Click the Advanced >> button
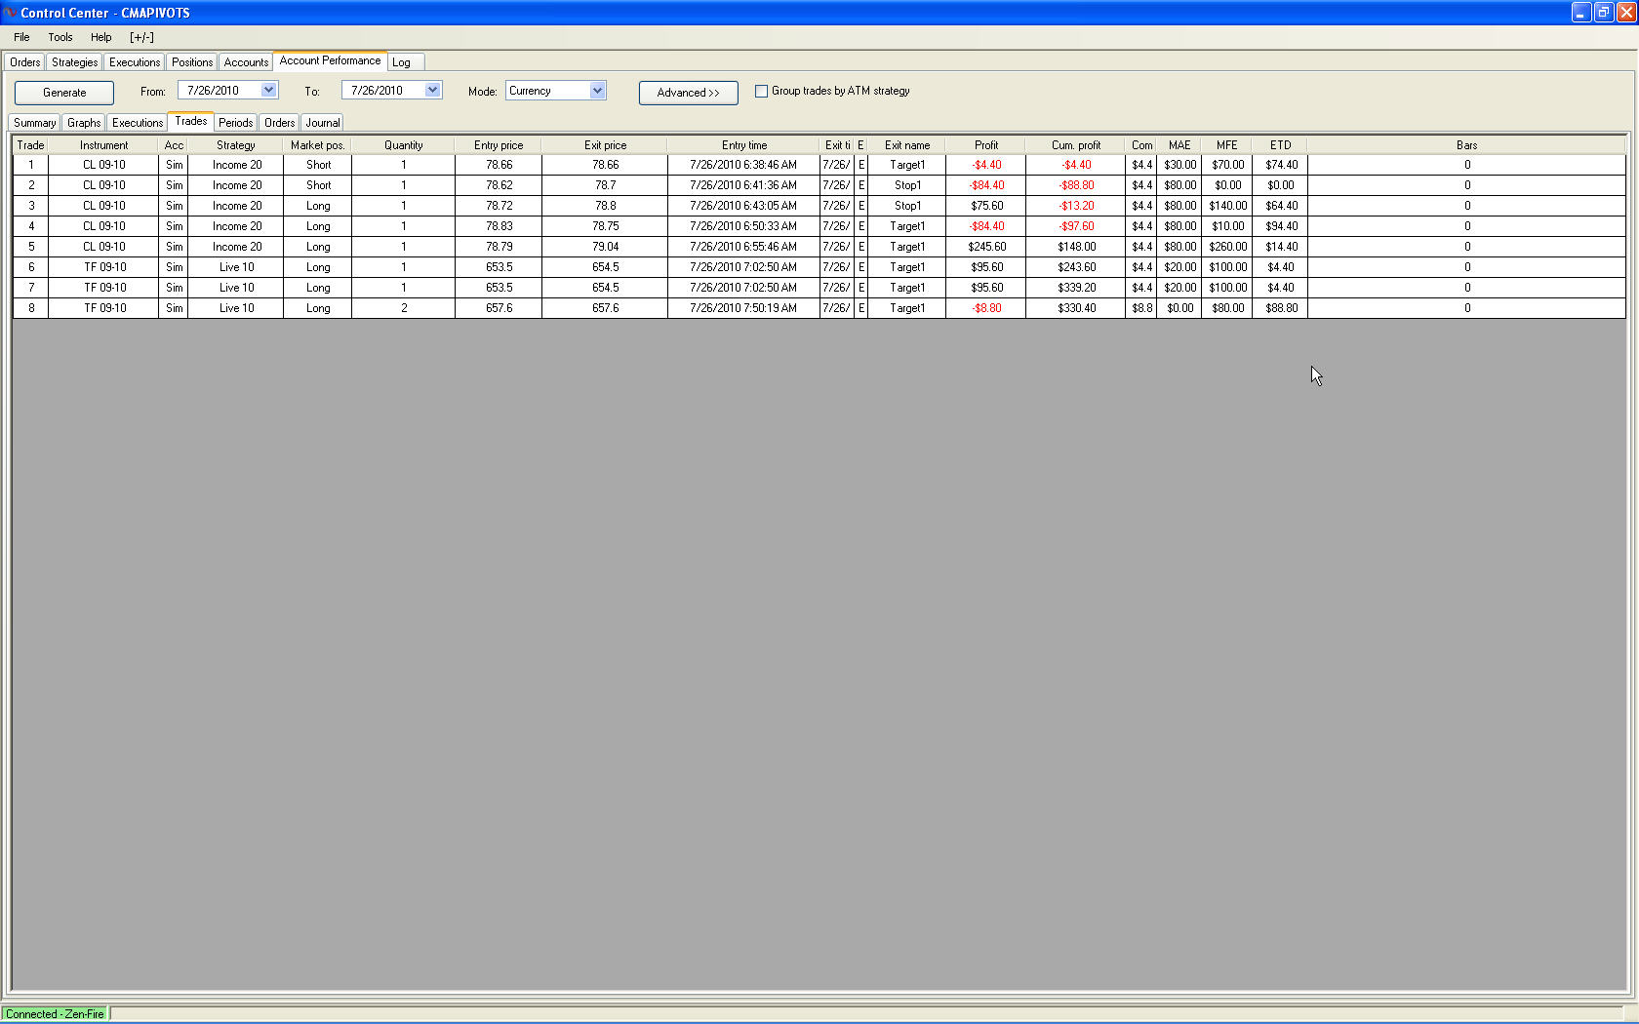The width and height of the screenshot is (1639, 1024). (689, 93)
